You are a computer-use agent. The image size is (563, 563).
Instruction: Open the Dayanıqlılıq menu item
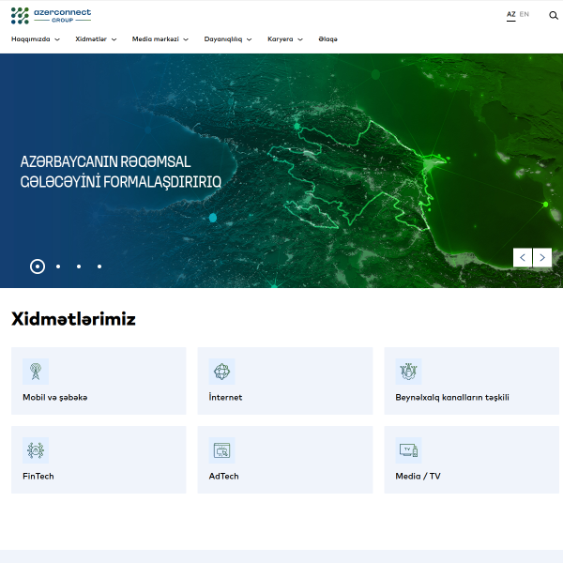(x=227, y=39)
